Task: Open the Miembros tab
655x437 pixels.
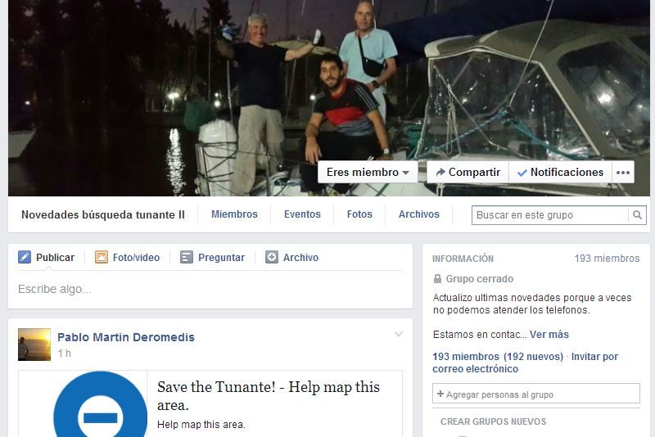Action: 234,214
